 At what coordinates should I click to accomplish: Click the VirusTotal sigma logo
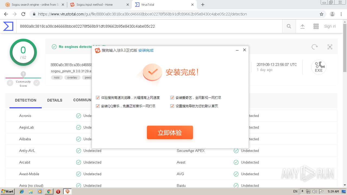pos(8,26)
